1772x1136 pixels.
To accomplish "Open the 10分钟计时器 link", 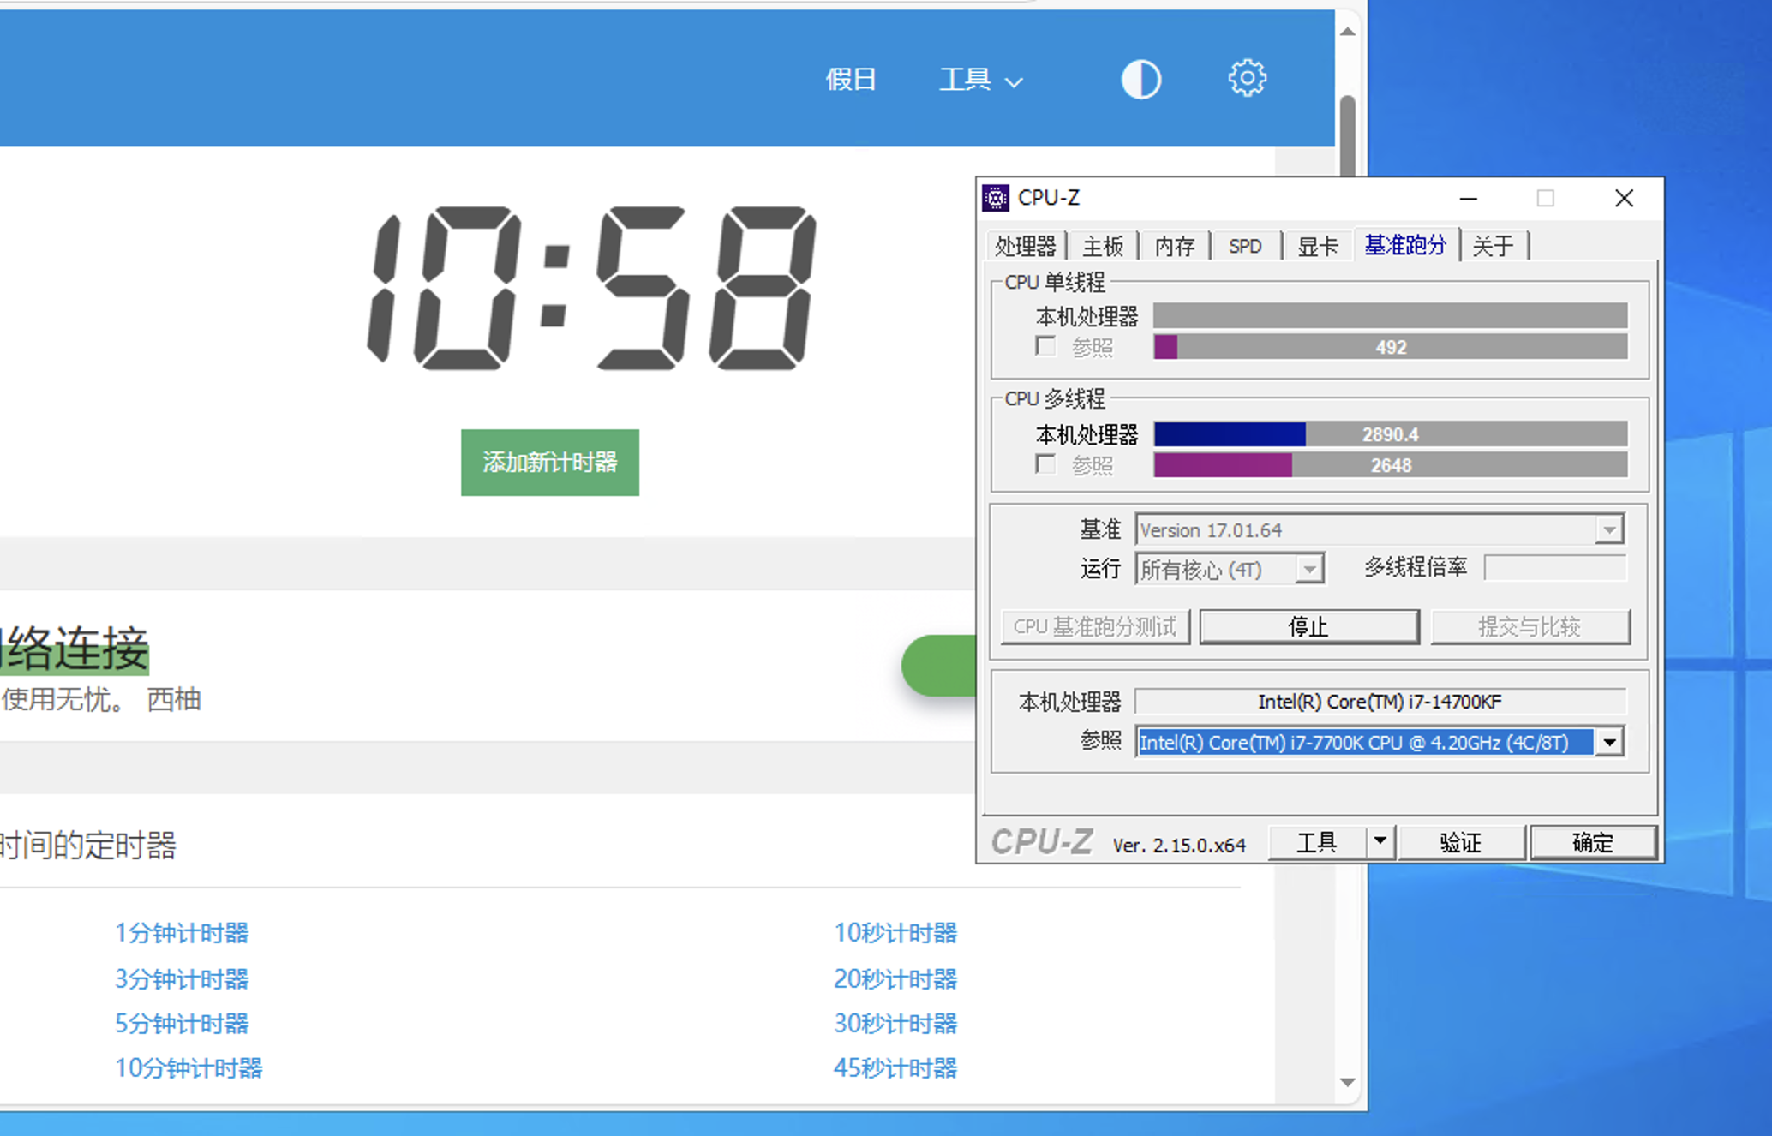I will [x=189, y=1068].
